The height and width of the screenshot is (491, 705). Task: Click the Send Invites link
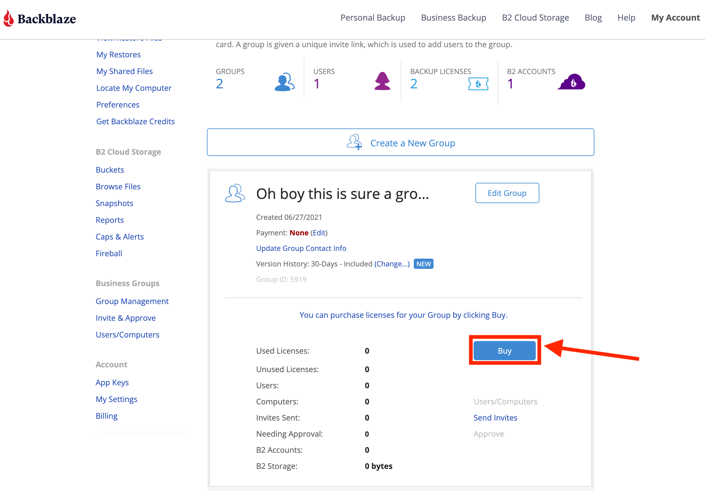(x=495, y=418)
